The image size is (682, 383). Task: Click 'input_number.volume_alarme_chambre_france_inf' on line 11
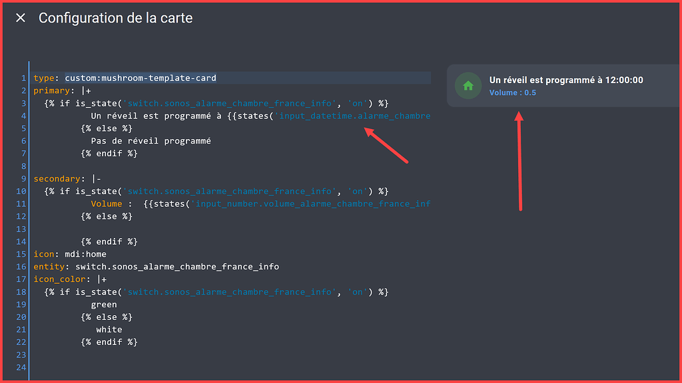pyautogui.click(x=313, y=203)
